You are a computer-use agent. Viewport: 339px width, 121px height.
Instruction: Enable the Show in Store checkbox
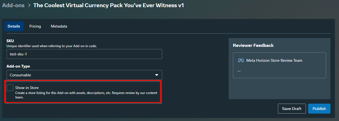10,88
